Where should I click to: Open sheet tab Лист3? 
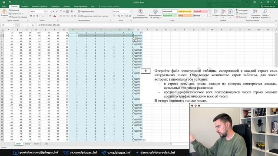(36, 144)
